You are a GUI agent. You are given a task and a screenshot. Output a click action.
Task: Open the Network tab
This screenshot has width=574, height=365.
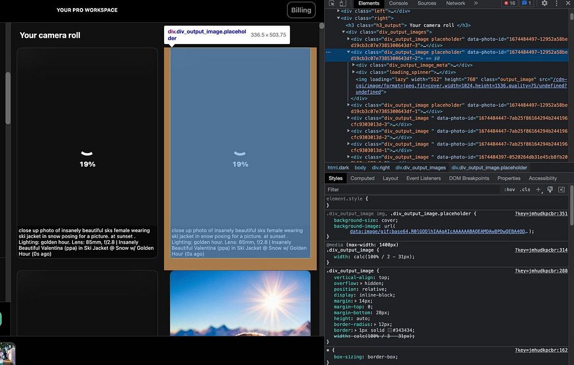tap(455, 3)
